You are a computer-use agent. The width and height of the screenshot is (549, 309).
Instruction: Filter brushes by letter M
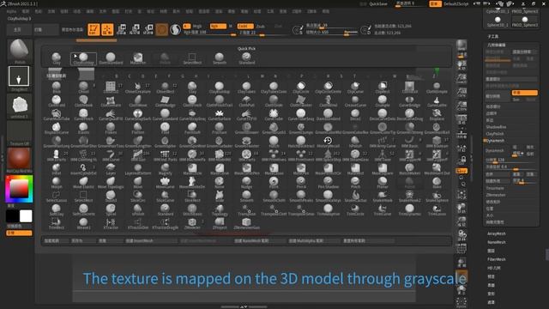[262, 76]
